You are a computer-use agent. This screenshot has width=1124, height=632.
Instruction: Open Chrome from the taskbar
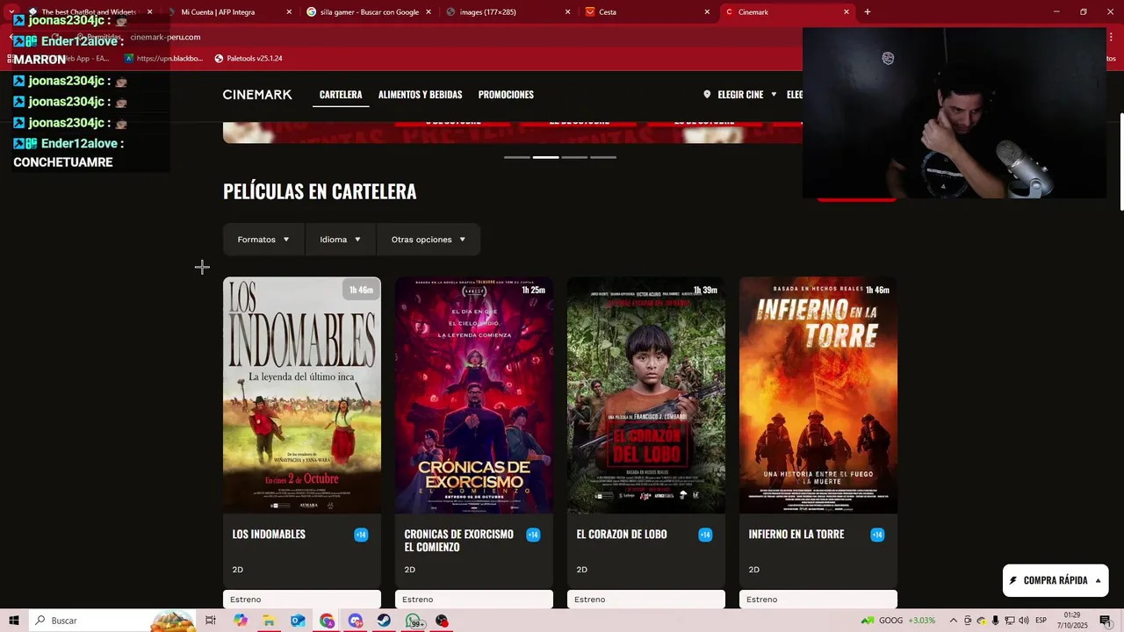pos(327,621)
